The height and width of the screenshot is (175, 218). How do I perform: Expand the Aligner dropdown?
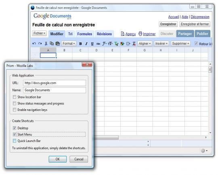(145, 44)
